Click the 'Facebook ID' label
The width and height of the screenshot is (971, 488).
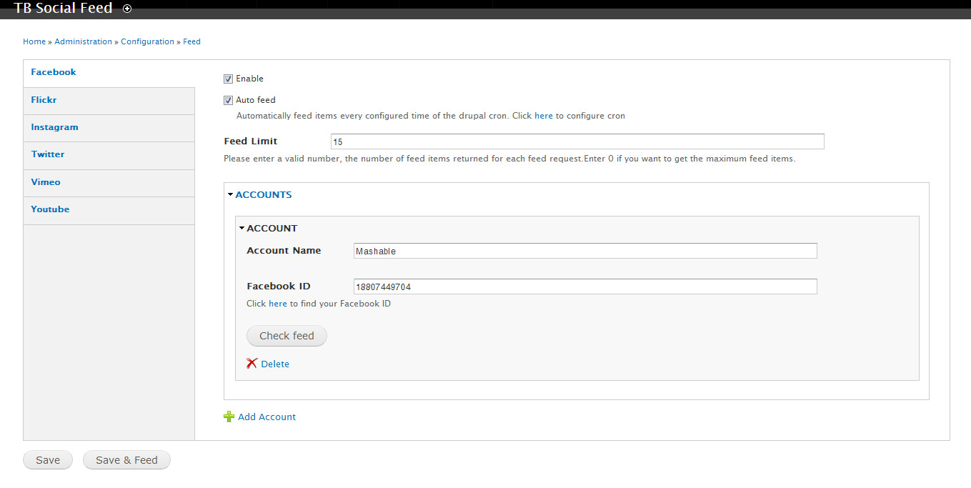point(279,287)
